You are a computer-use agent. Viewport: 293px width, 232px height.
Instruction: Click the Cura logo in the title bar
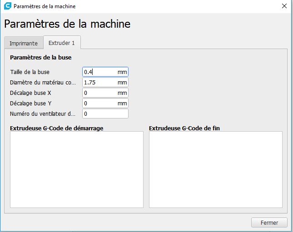(8, 6)
